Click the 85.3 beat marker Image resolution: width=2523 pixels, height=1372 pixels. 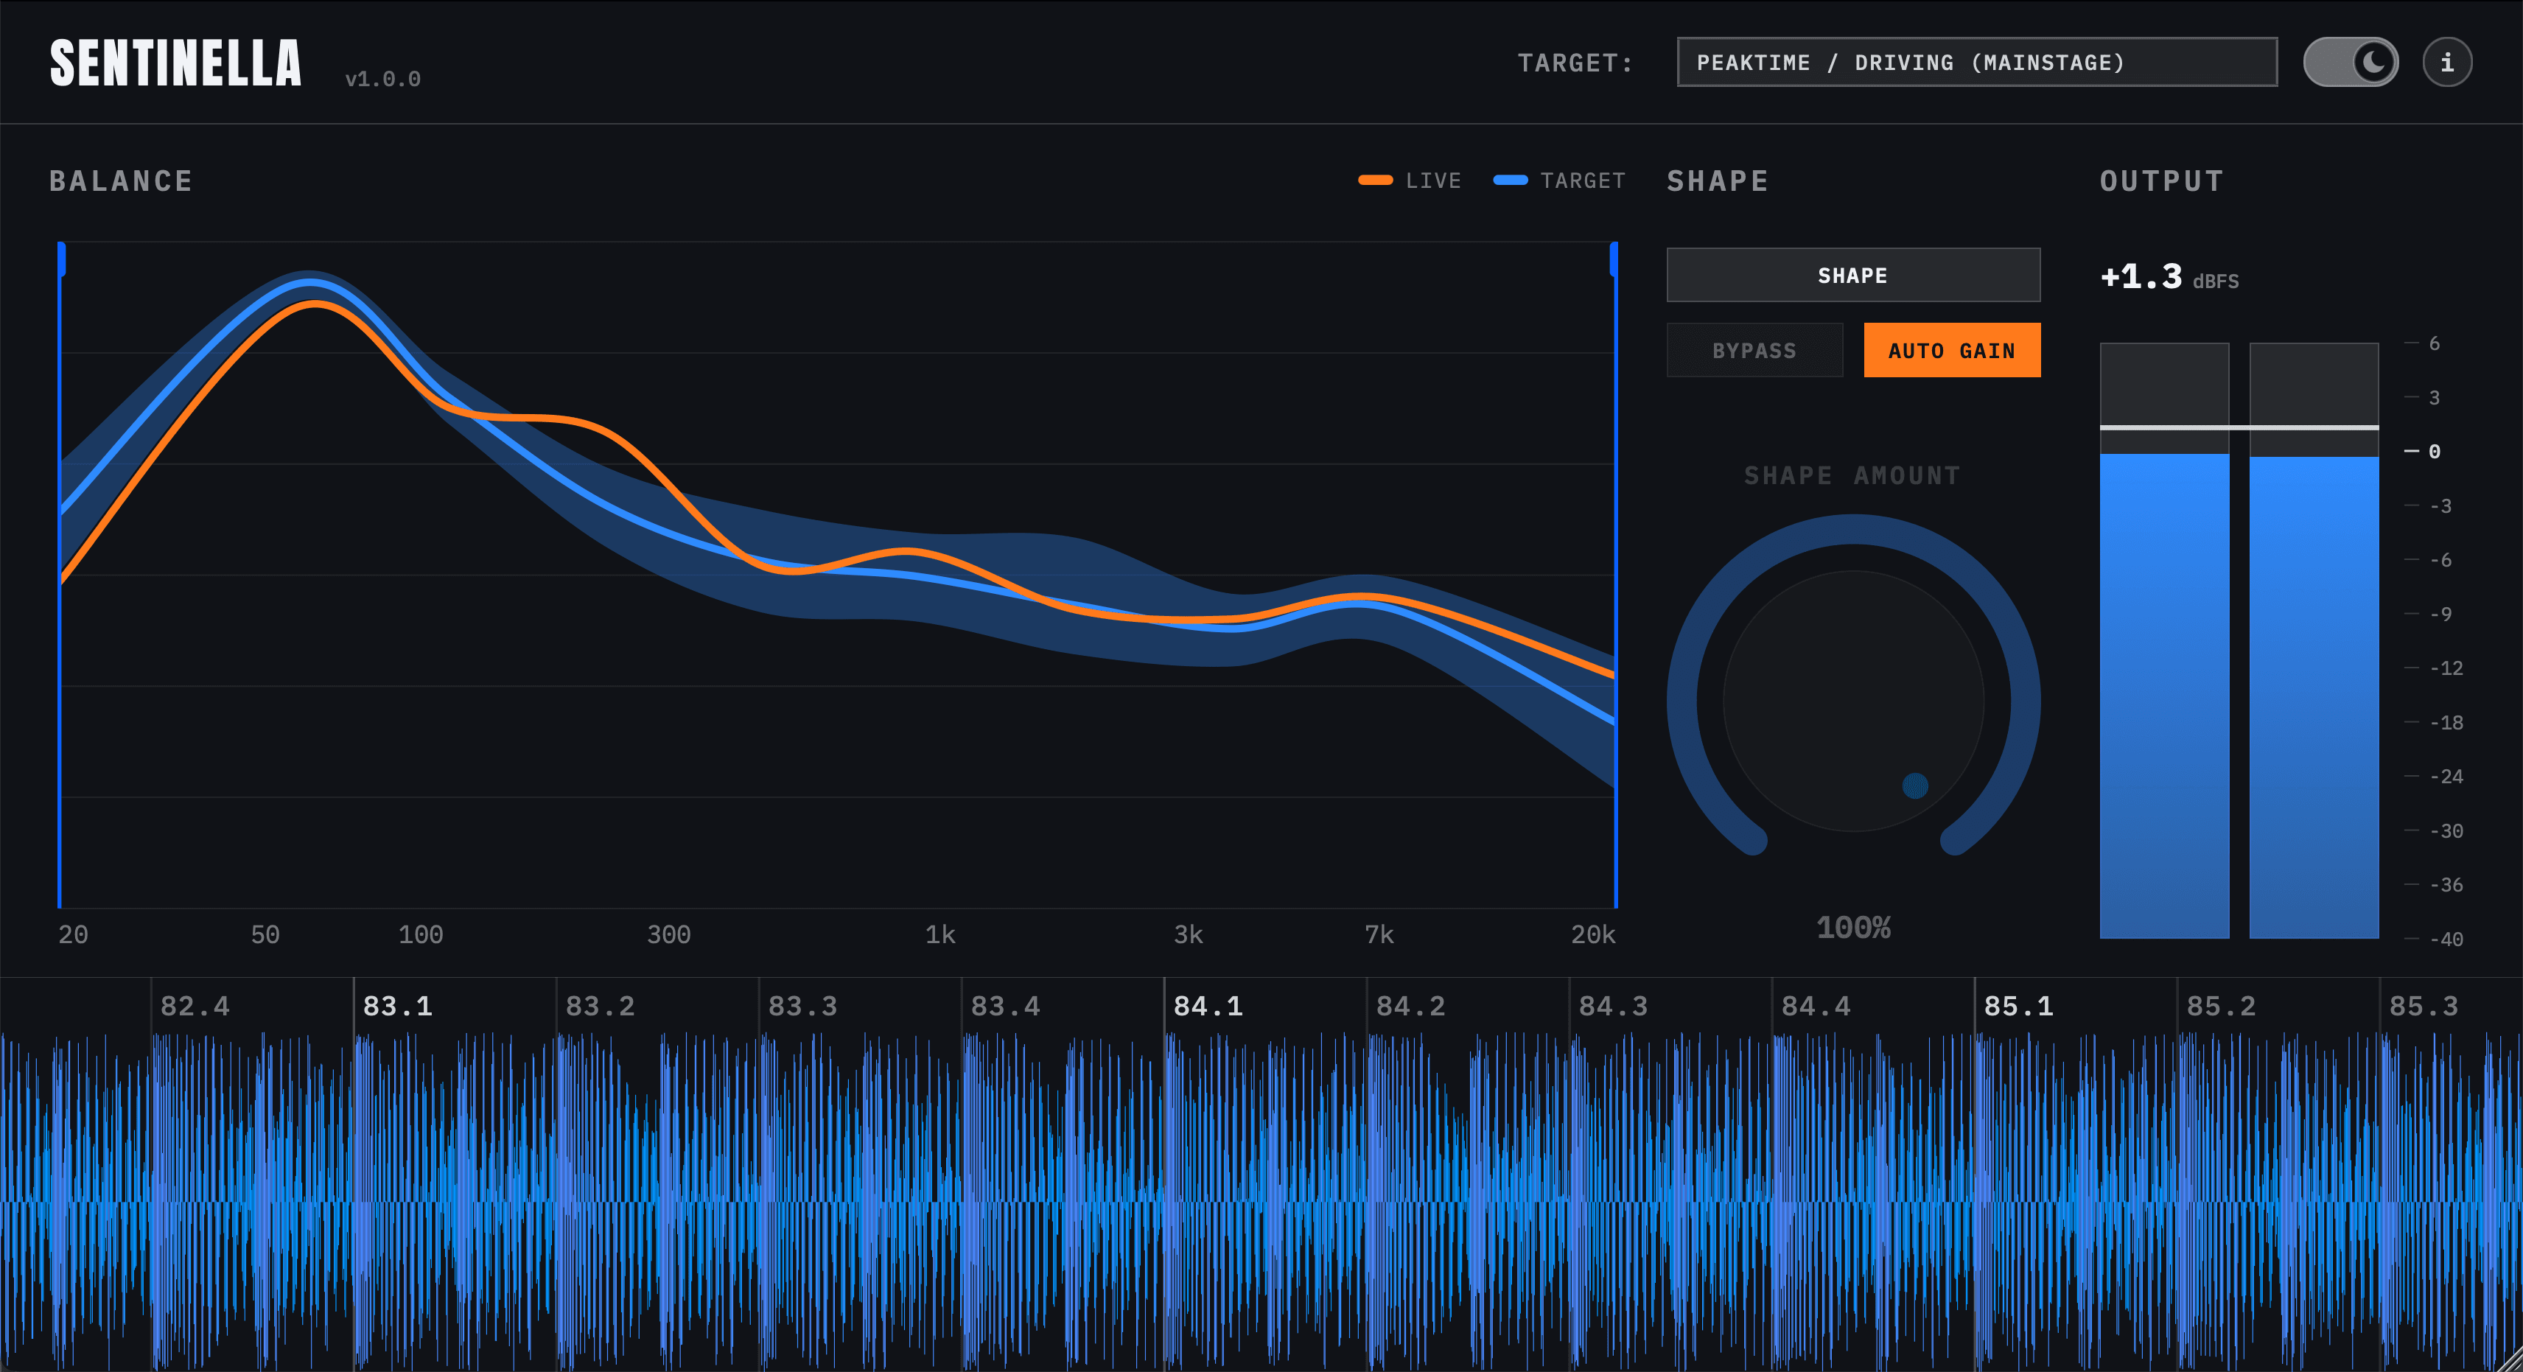2423,1006
